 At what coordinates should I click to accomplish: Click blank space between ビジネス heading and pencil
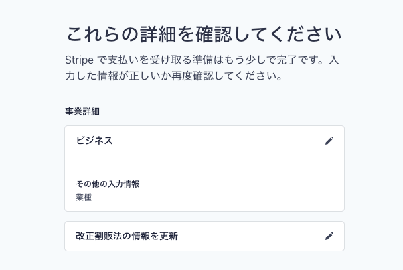coord(219,141)
